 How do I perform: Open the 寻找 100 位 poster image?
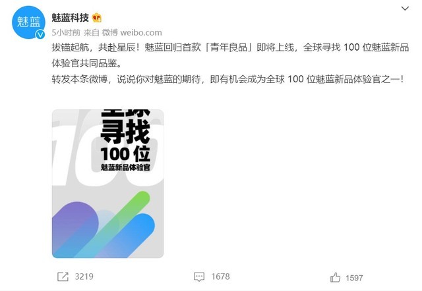point(107,184)
